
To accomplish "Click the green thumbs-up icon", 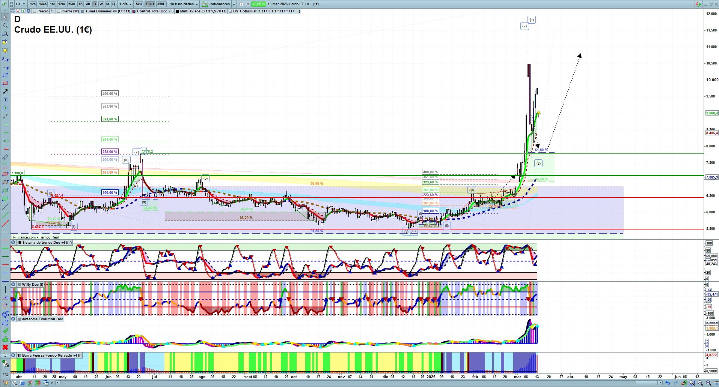I will 5,339.
